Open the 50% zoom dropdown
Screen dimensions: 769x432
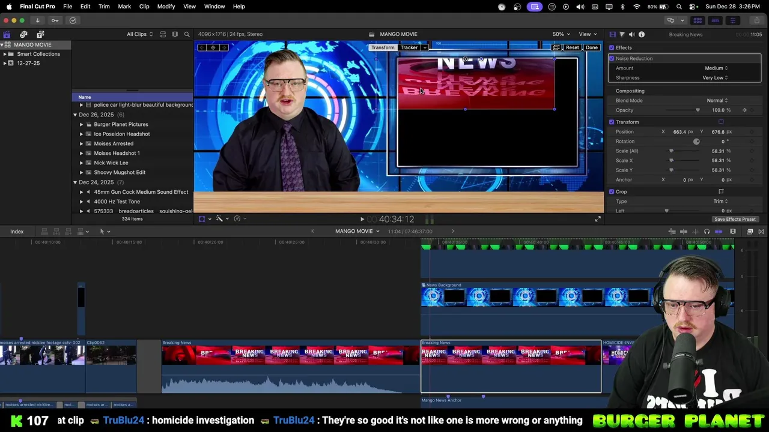click(561, 34)
